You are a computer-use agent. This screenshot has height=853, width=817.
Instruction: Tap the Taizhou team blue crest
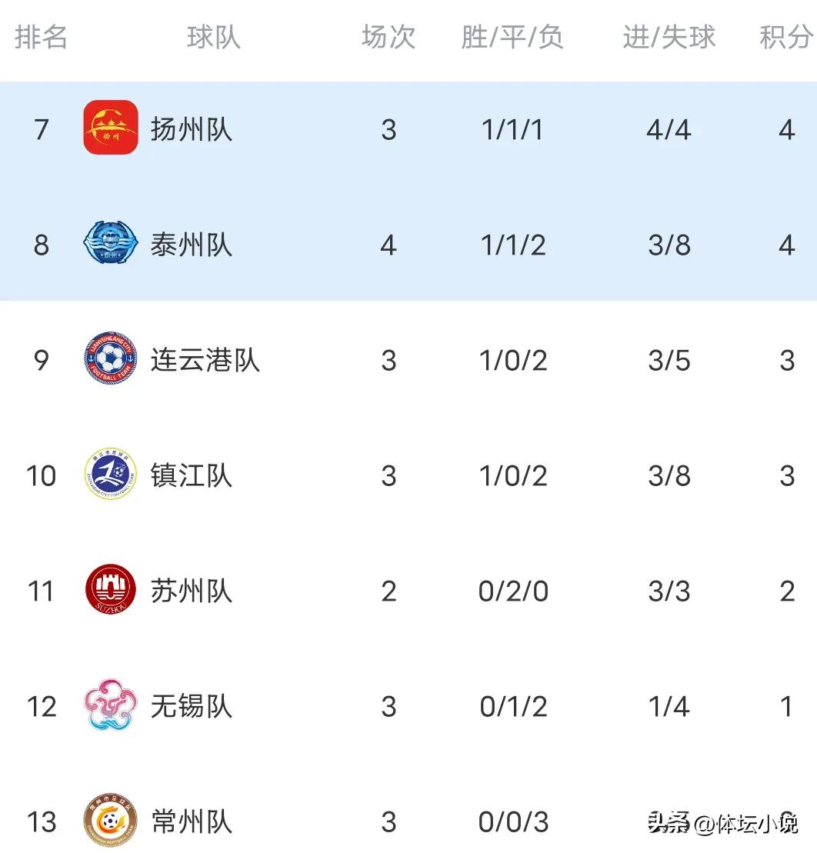(111, 242)
